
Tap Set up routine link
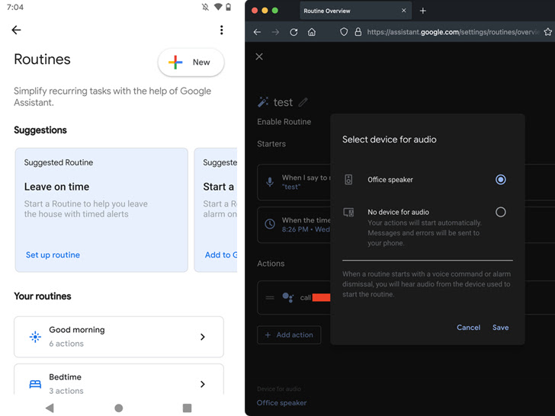point(53,255)
